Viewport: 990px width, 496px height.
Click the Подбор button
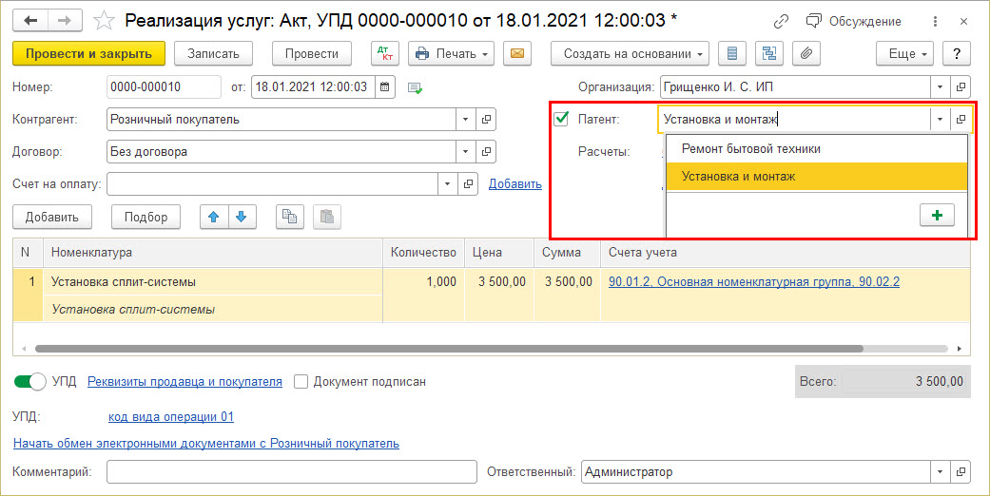[146, 217]
